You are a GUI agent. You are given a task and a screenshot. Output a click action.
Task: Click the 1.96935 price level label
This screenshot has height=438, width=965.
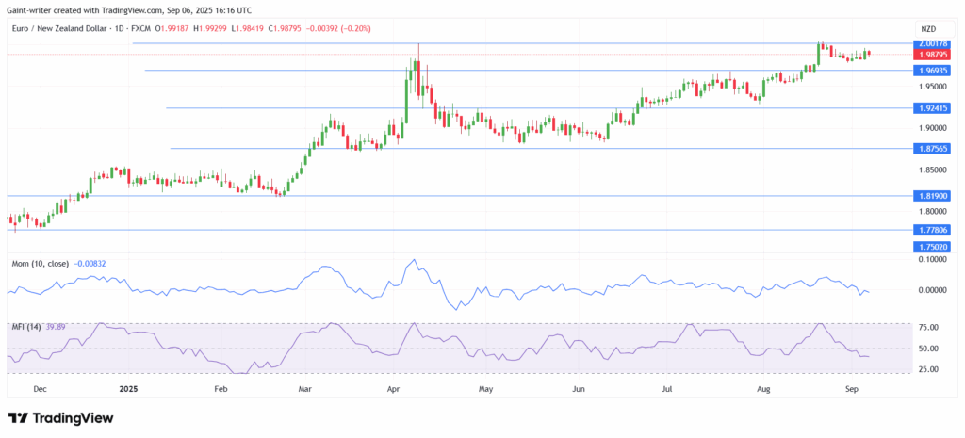click(x=932, y=71)
